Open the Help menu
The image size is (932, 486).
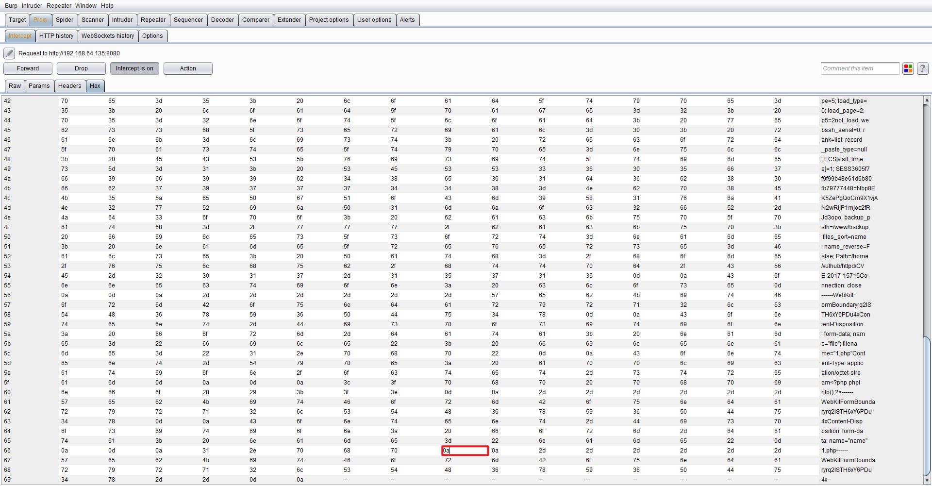point(107,6)
